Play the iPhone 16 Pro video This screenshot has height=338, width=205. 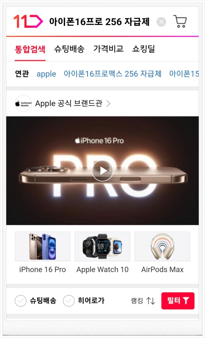tap(102, 171)
